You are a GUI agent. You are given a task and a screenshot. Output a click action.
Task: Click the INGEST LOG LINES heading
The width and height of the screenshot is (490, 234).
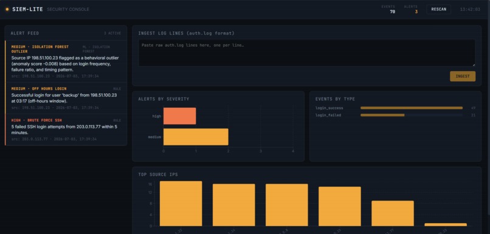(x=186, y=33)
